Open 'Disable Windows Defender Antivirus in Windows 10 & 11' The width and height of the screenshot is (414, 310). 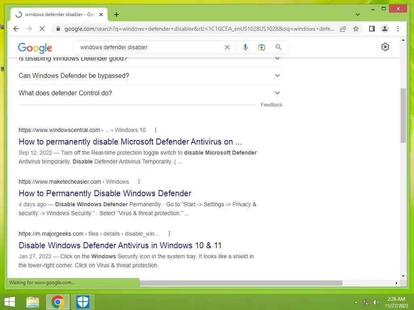coord(120,245)
